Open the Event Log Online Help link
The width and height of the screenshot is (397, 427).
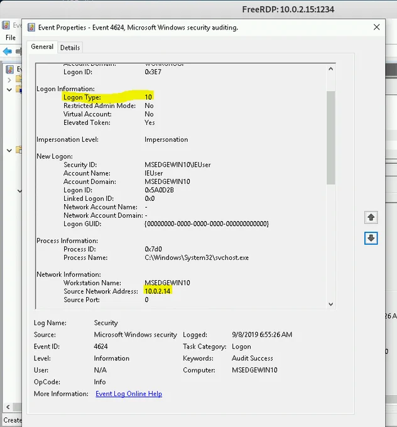click(129, 394)
